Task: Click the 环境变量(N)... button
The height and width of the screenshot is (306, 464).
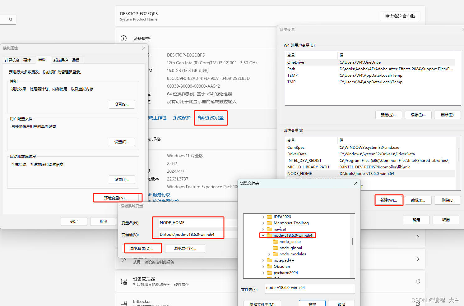Action: coord(116,198)
